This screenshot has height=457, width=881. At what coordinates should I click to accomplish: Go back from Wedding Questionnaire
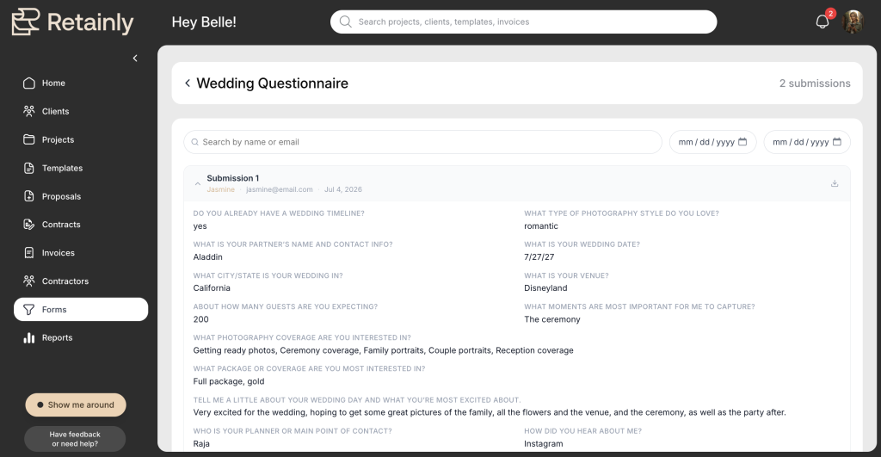point(188,83)
